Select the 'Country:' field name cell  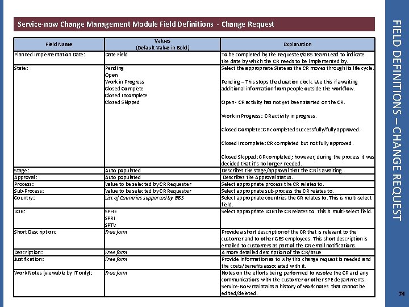pos(59,201)
